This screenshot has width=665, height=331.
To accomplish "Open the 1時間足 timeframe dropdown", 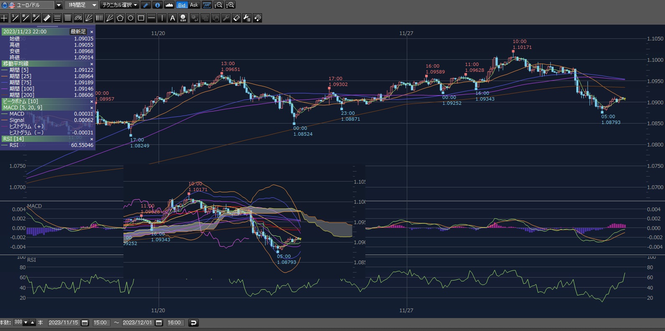I will pos(94,5).
